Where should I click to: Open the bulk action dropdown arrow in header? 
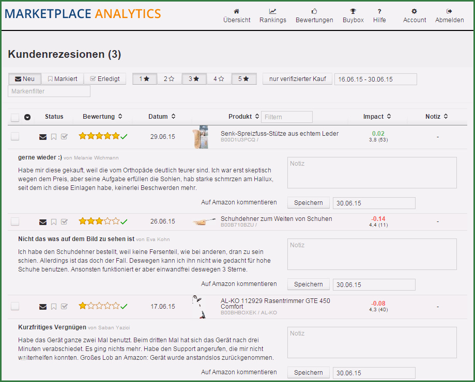pyautogui.click(x=27, y=117)
